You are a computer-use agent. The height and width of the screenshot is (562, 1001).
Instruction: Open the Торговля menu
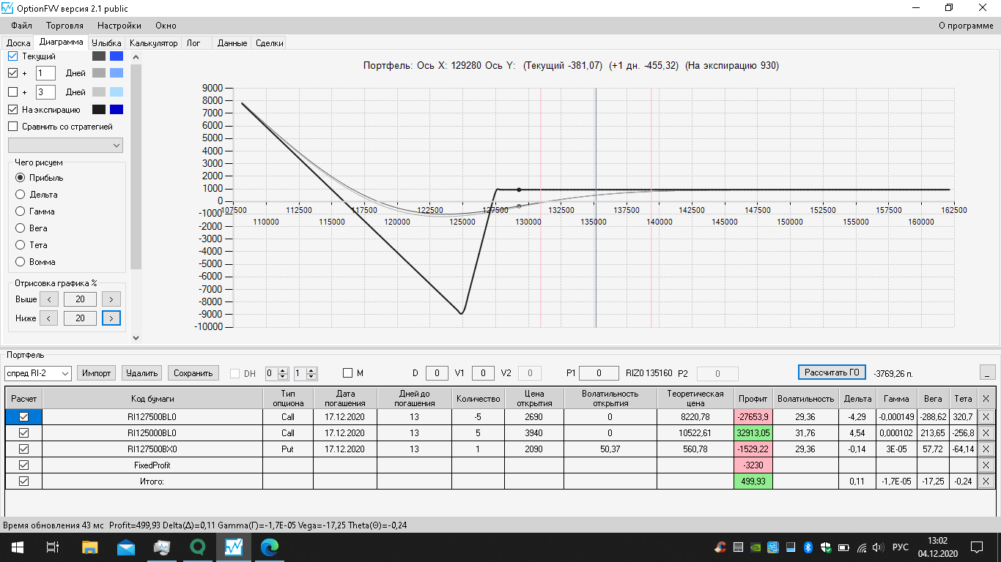64,26
